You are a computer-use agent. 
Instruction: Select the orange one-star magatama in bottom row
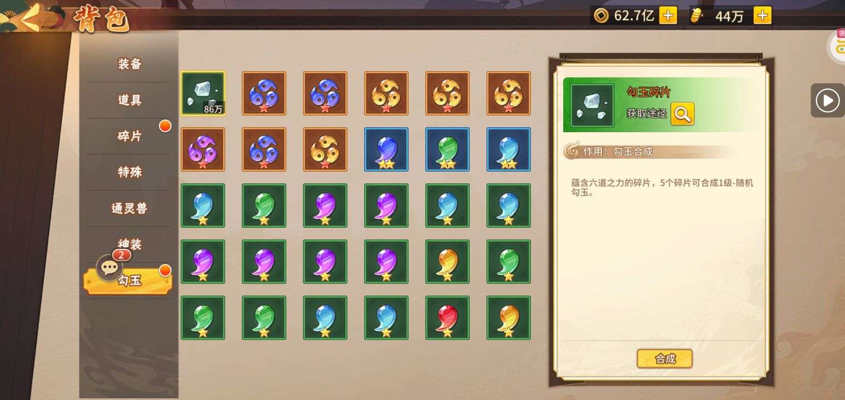click(509, 318)
